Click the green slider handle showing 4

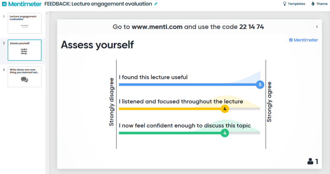click(x=224, y=133)
